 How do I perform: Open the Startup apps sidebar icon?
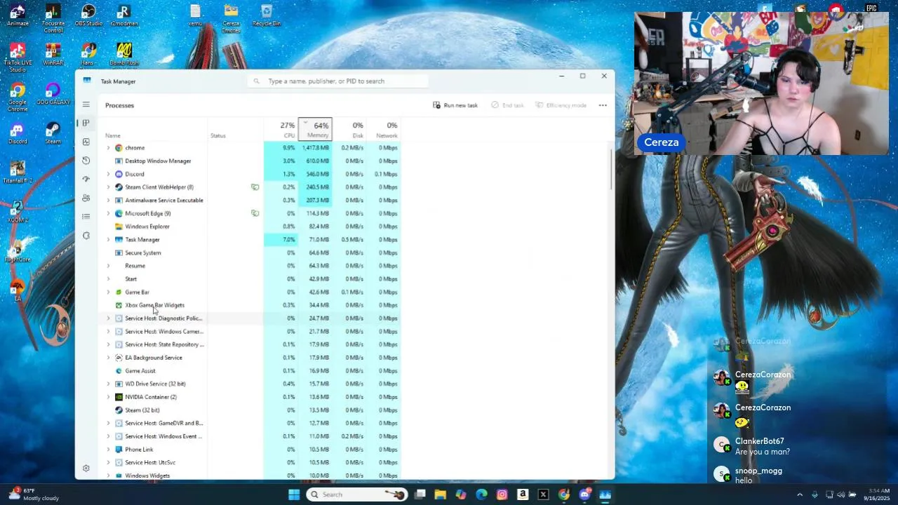(86, 179)
